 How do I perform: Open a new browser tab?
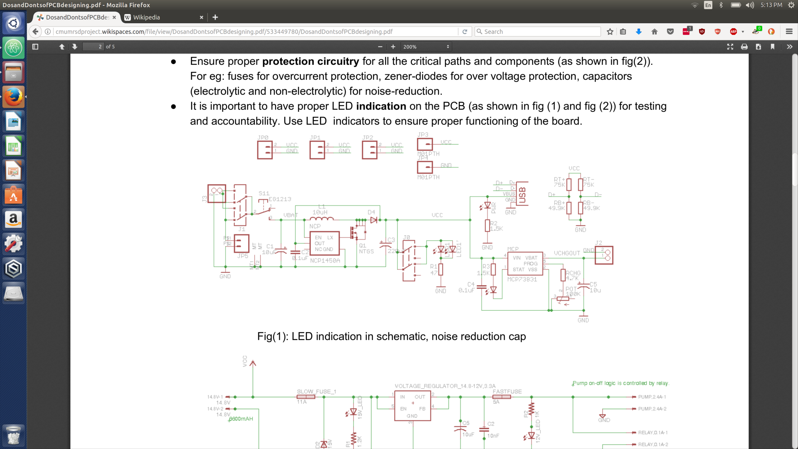pyautogui.click(x=215, y=17)
